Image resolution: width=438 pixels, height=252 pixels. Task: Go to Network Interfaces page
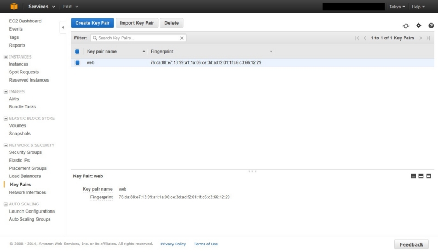coord(27,192)
